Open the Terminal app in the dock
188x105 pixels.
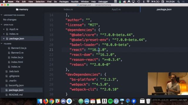[75, 101]
